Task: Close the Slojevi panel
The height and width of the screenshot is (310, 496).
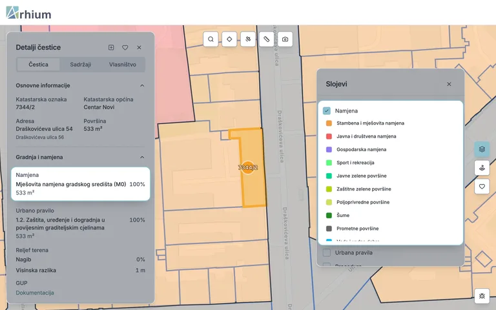Action: (449, 84)
